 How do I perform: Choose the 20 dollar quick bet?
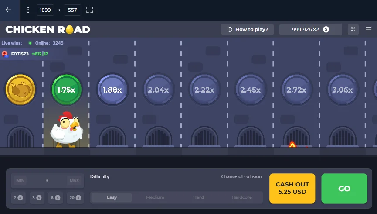point(75,197)
